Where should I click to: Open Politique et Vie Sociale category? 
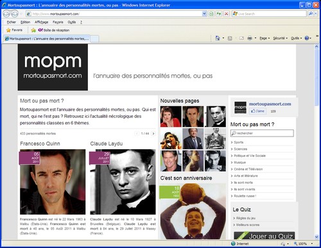[x=250, y=156]
